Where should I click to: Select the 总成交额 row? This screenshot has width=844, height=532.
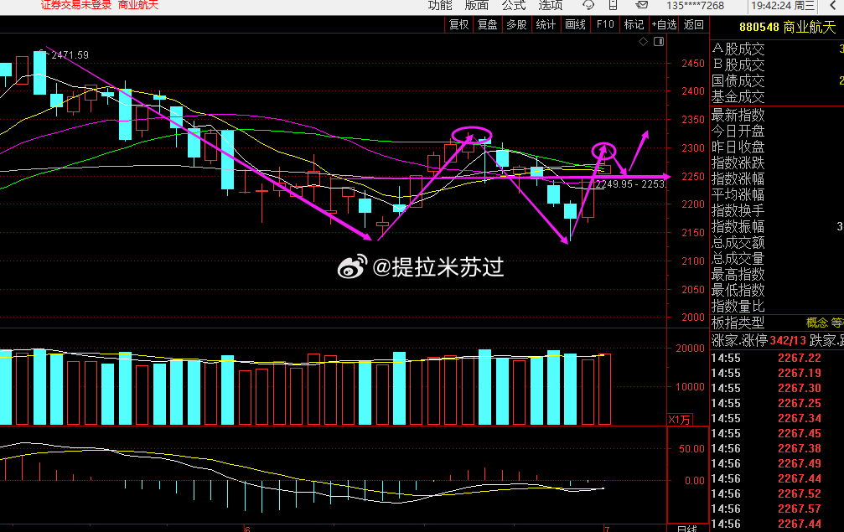pos(777,243)
